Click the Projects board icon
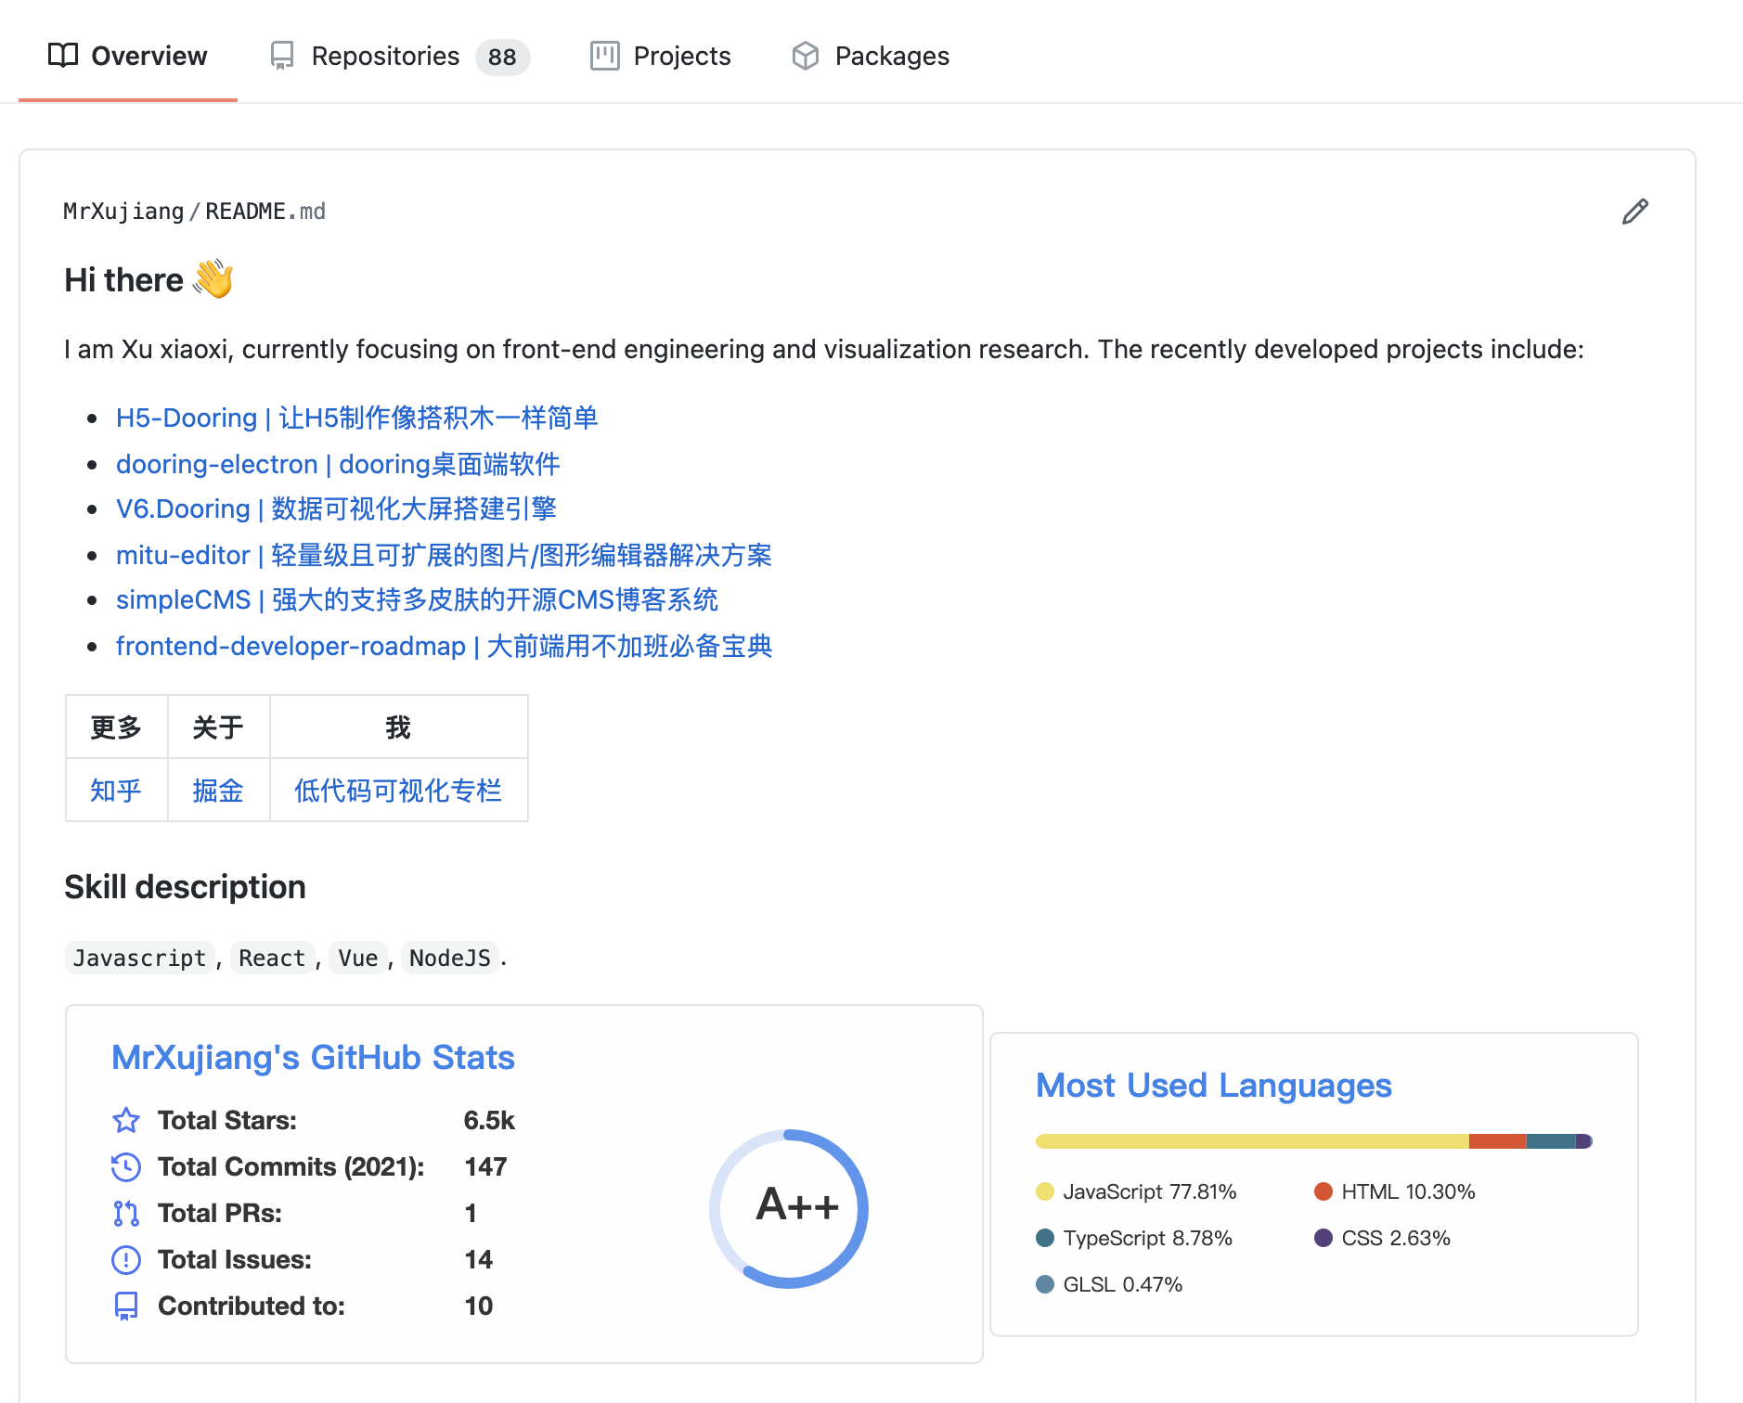 click(605, 56)
